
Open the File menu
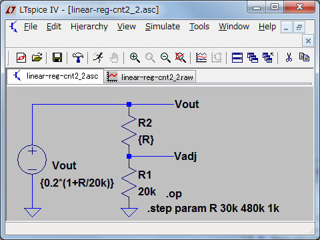[31, 27]
